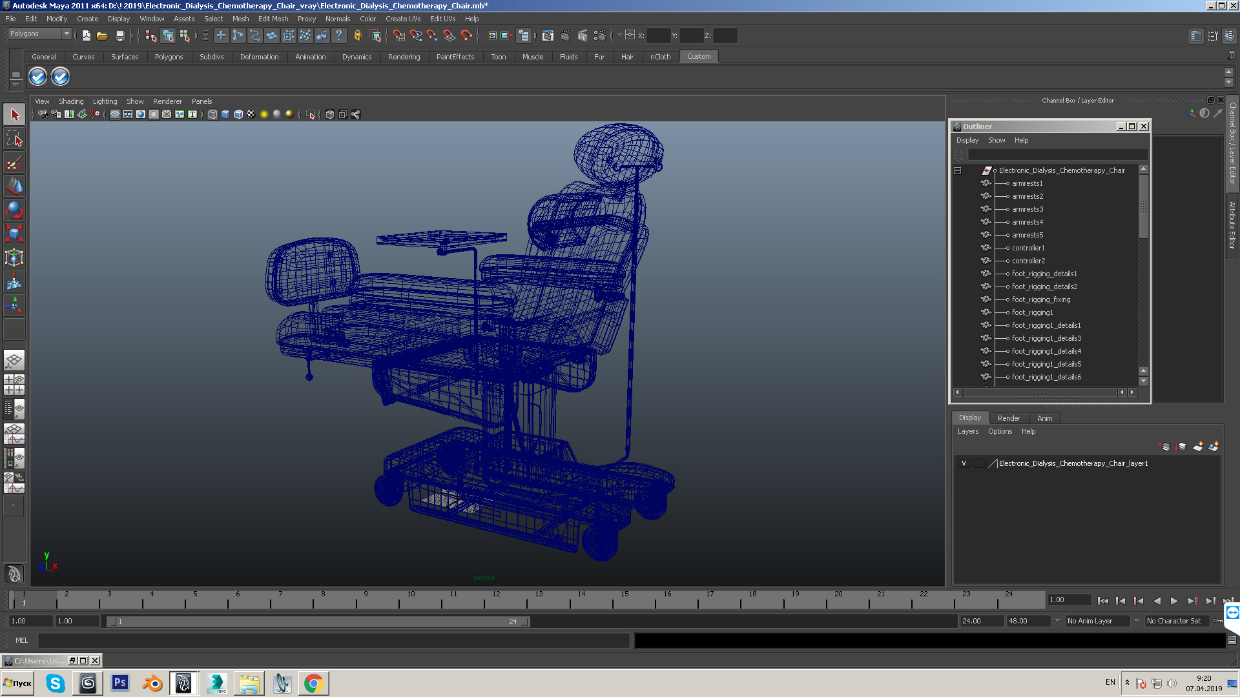Open viewport Panels menu

tap(201, 101)
